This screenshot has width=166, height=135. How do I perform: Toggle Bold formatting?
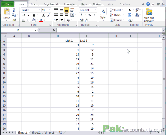(23, 15)
